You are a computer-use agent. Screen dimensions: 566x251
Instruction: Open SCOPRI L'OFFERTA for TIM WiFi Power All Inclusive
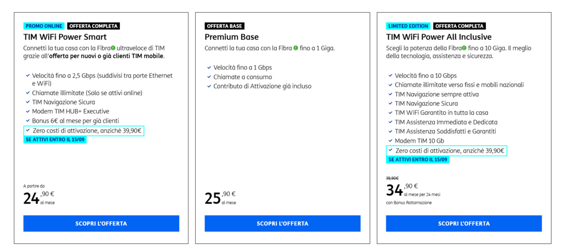tap(464, 223)
